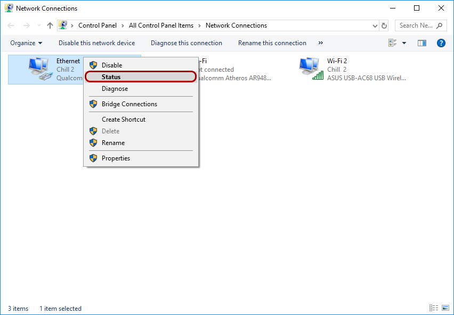Select the Wi-Fi 2 ASUS adapter icon
The height and width of the screenshot is (315, 454).
coord(311,67)
